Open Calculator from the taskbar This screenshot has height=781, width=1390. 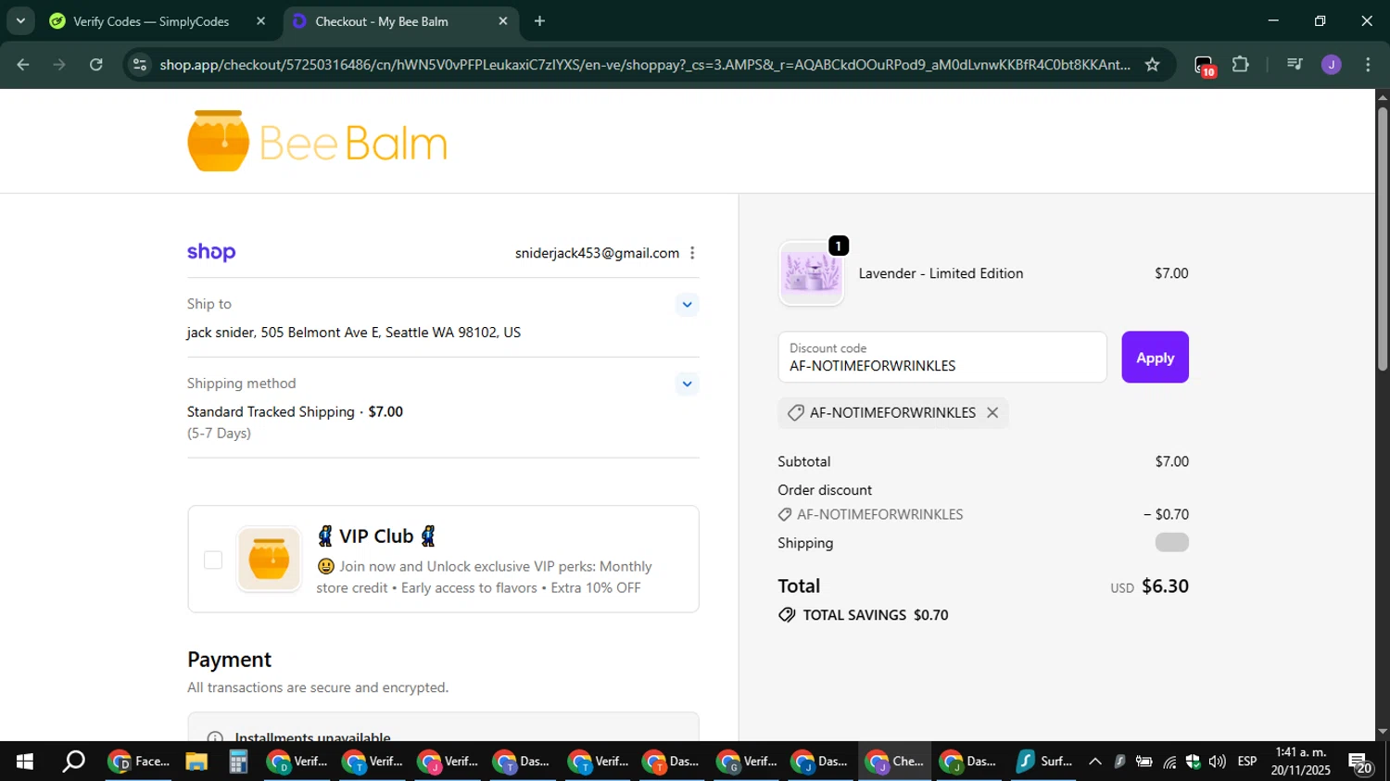click(x=238, y=762)
